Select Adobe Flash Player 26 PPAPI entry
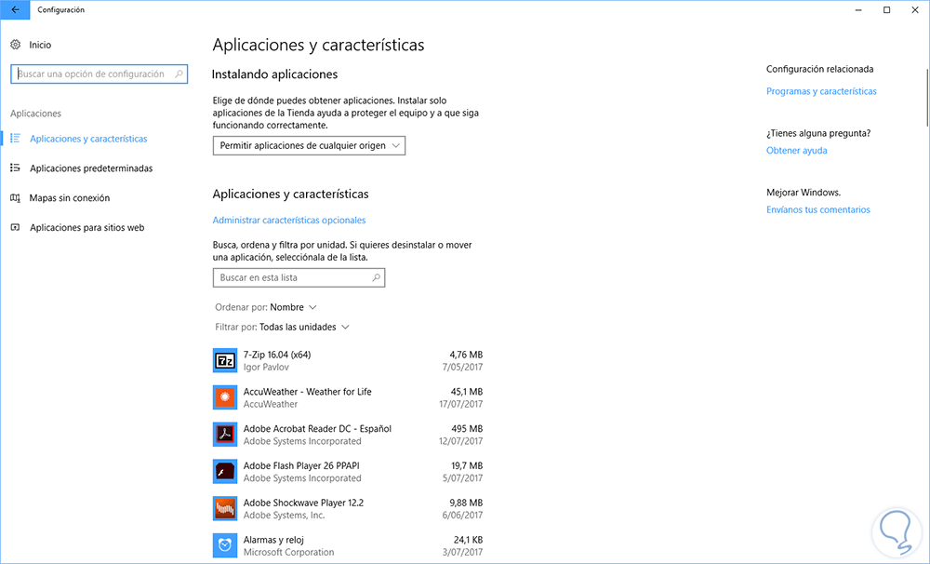 click(348, 471)
